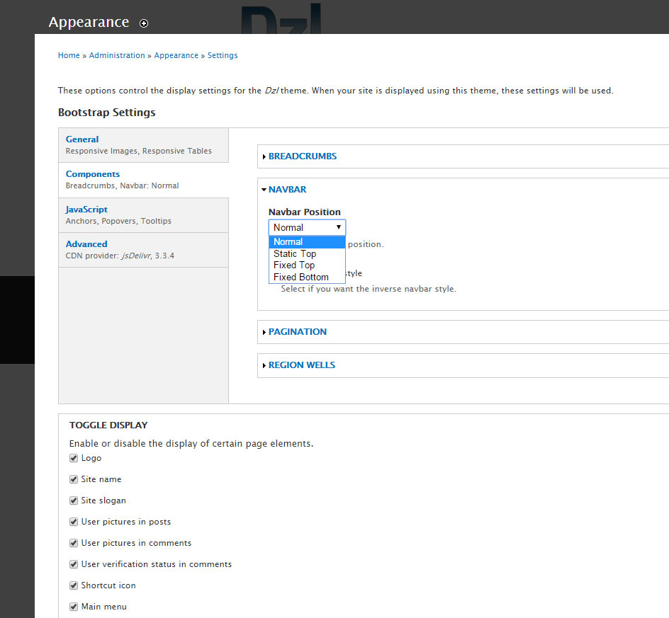Open the Navbar Position dropdown arrow

[338, 227]
